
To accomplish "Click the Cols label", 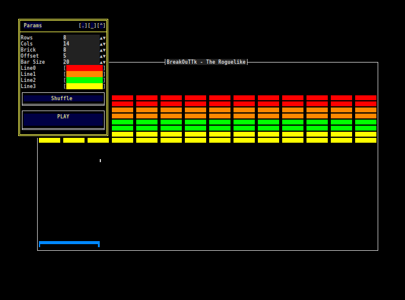I will 27,44.
